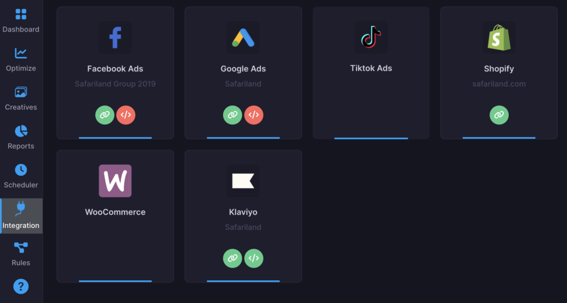567x303 pixels.
Task: Open the Creatives section
Action: pos(21,98)
